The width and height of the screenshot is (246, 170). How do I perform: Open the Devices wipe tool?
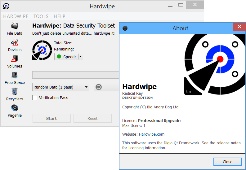pyautogui.click(x=15, y=46)
